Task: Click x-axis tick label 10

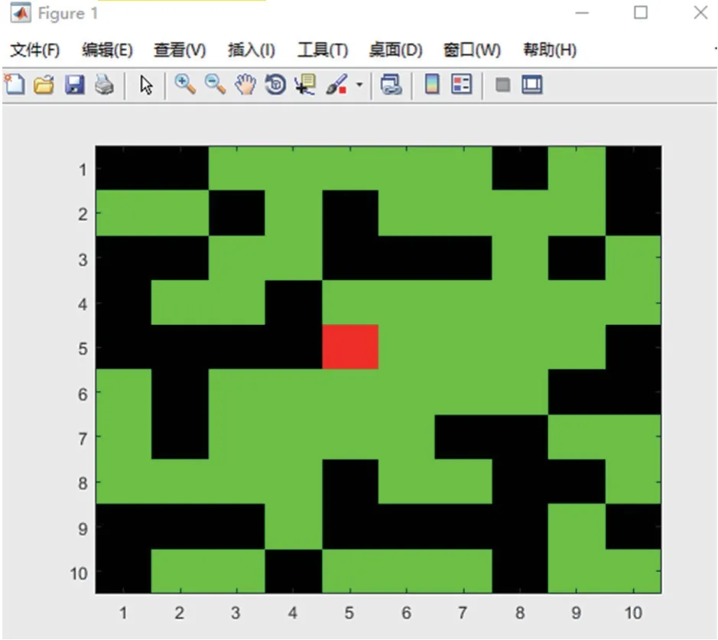Action: click(x=633, y=612)
